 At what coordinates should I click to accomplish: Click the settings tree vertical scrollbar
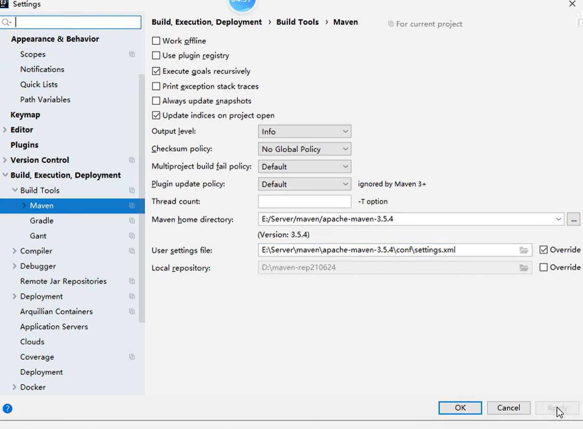coord(142,198)
